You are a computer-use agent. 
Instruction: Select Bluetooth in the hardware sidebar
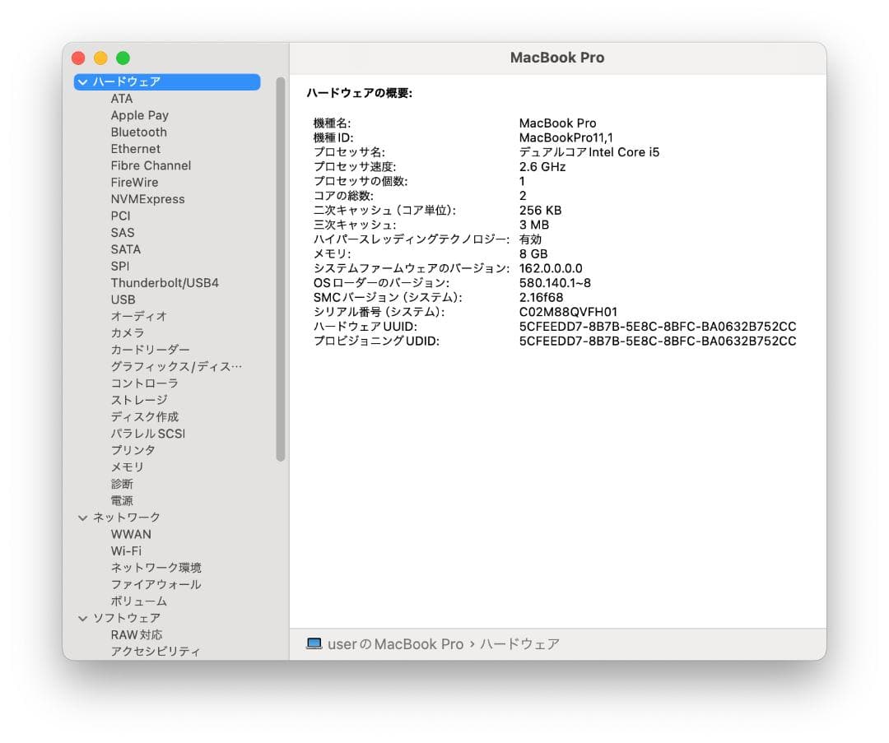pyautogui.click(x=138, y=132)
